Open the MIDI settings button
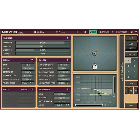 pos(131,106)
